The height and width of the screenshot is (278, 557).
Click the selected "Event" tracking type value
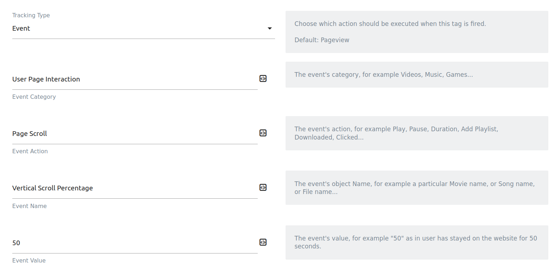click(21, 28)
